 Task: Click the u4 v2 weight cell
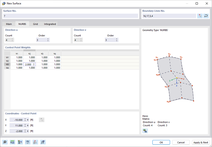coord(30,68)
